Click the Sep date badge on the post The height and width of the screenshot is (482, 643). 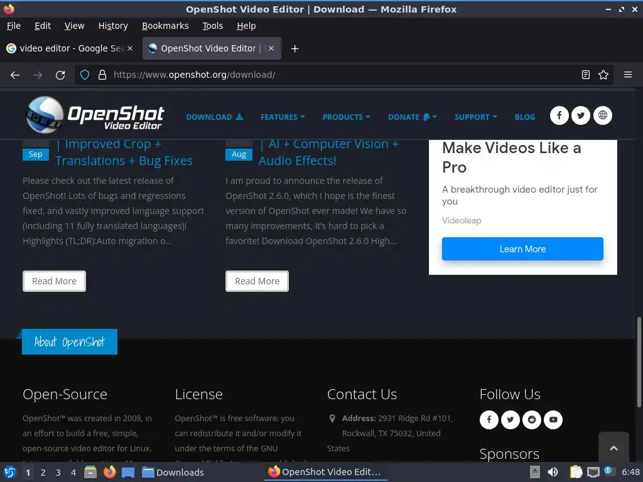36,154
